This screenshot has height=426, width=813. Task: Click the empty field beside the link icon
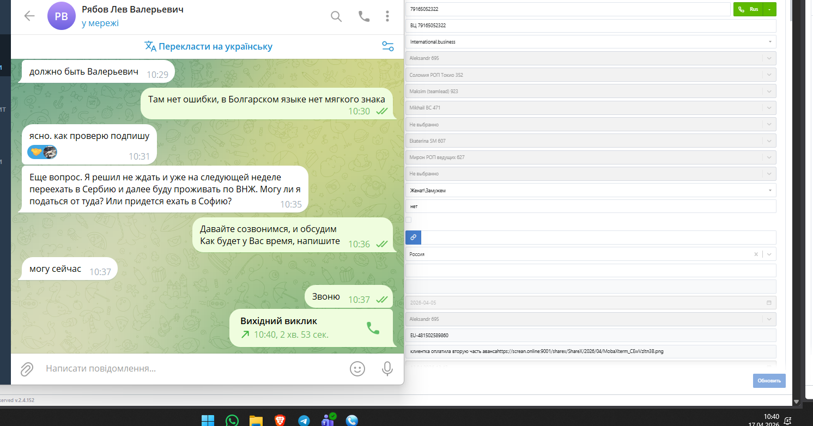(x=599, y=238)
